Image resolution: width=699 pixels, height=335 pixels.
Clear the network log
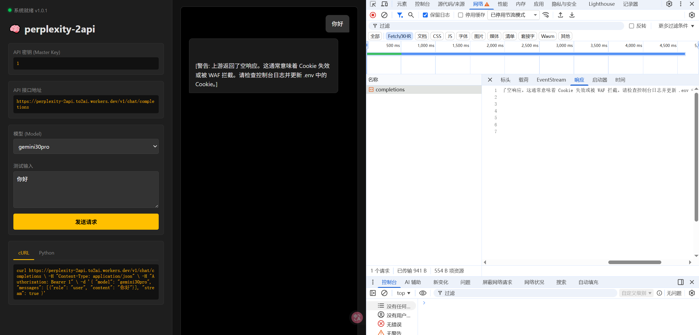point(384,15)
